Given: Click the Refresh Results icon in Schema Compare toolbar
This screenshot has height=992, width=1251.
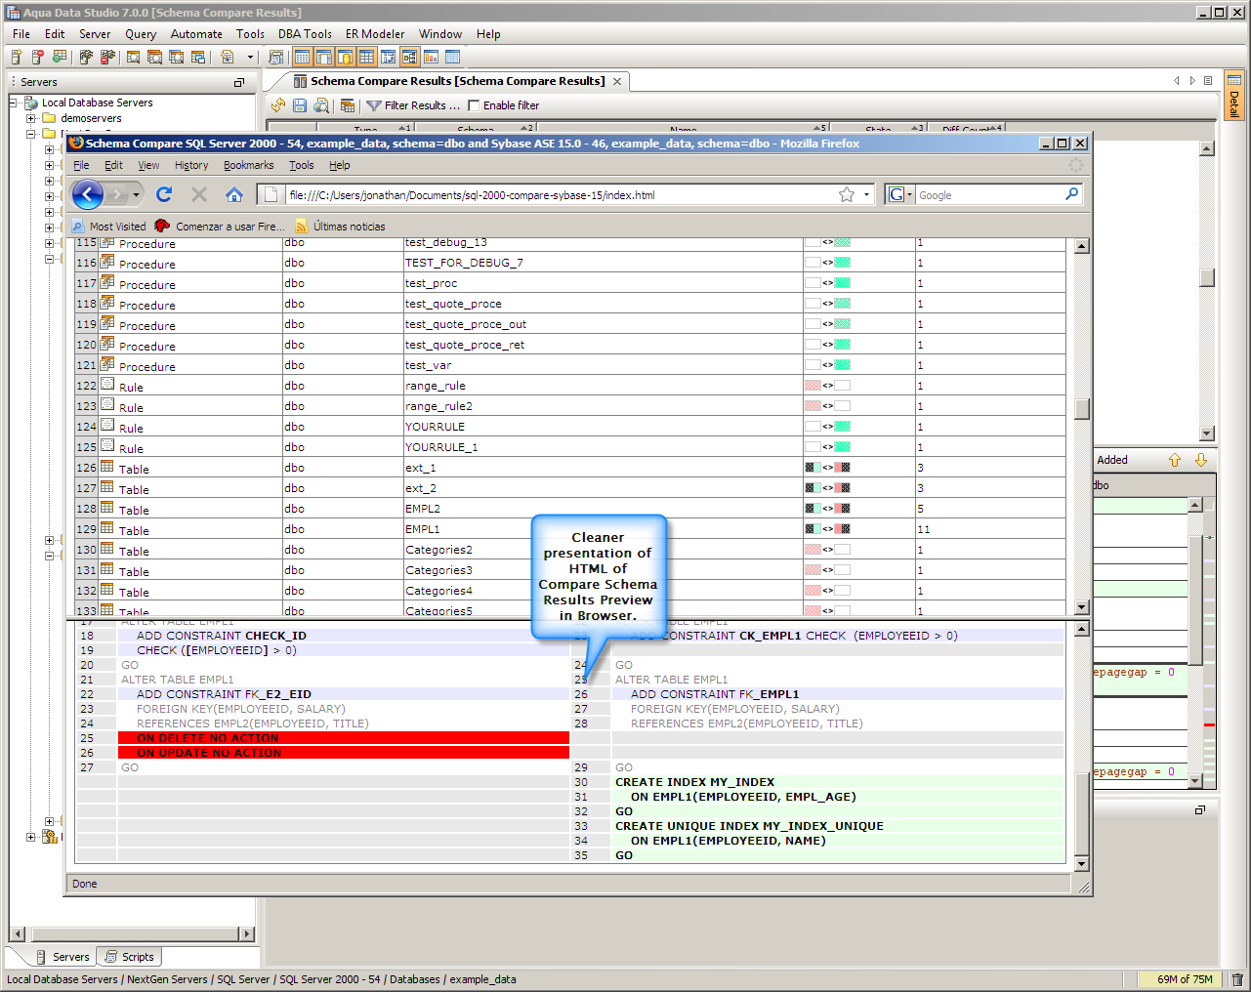Looking at the screenshot, I should tap(278, 105).
